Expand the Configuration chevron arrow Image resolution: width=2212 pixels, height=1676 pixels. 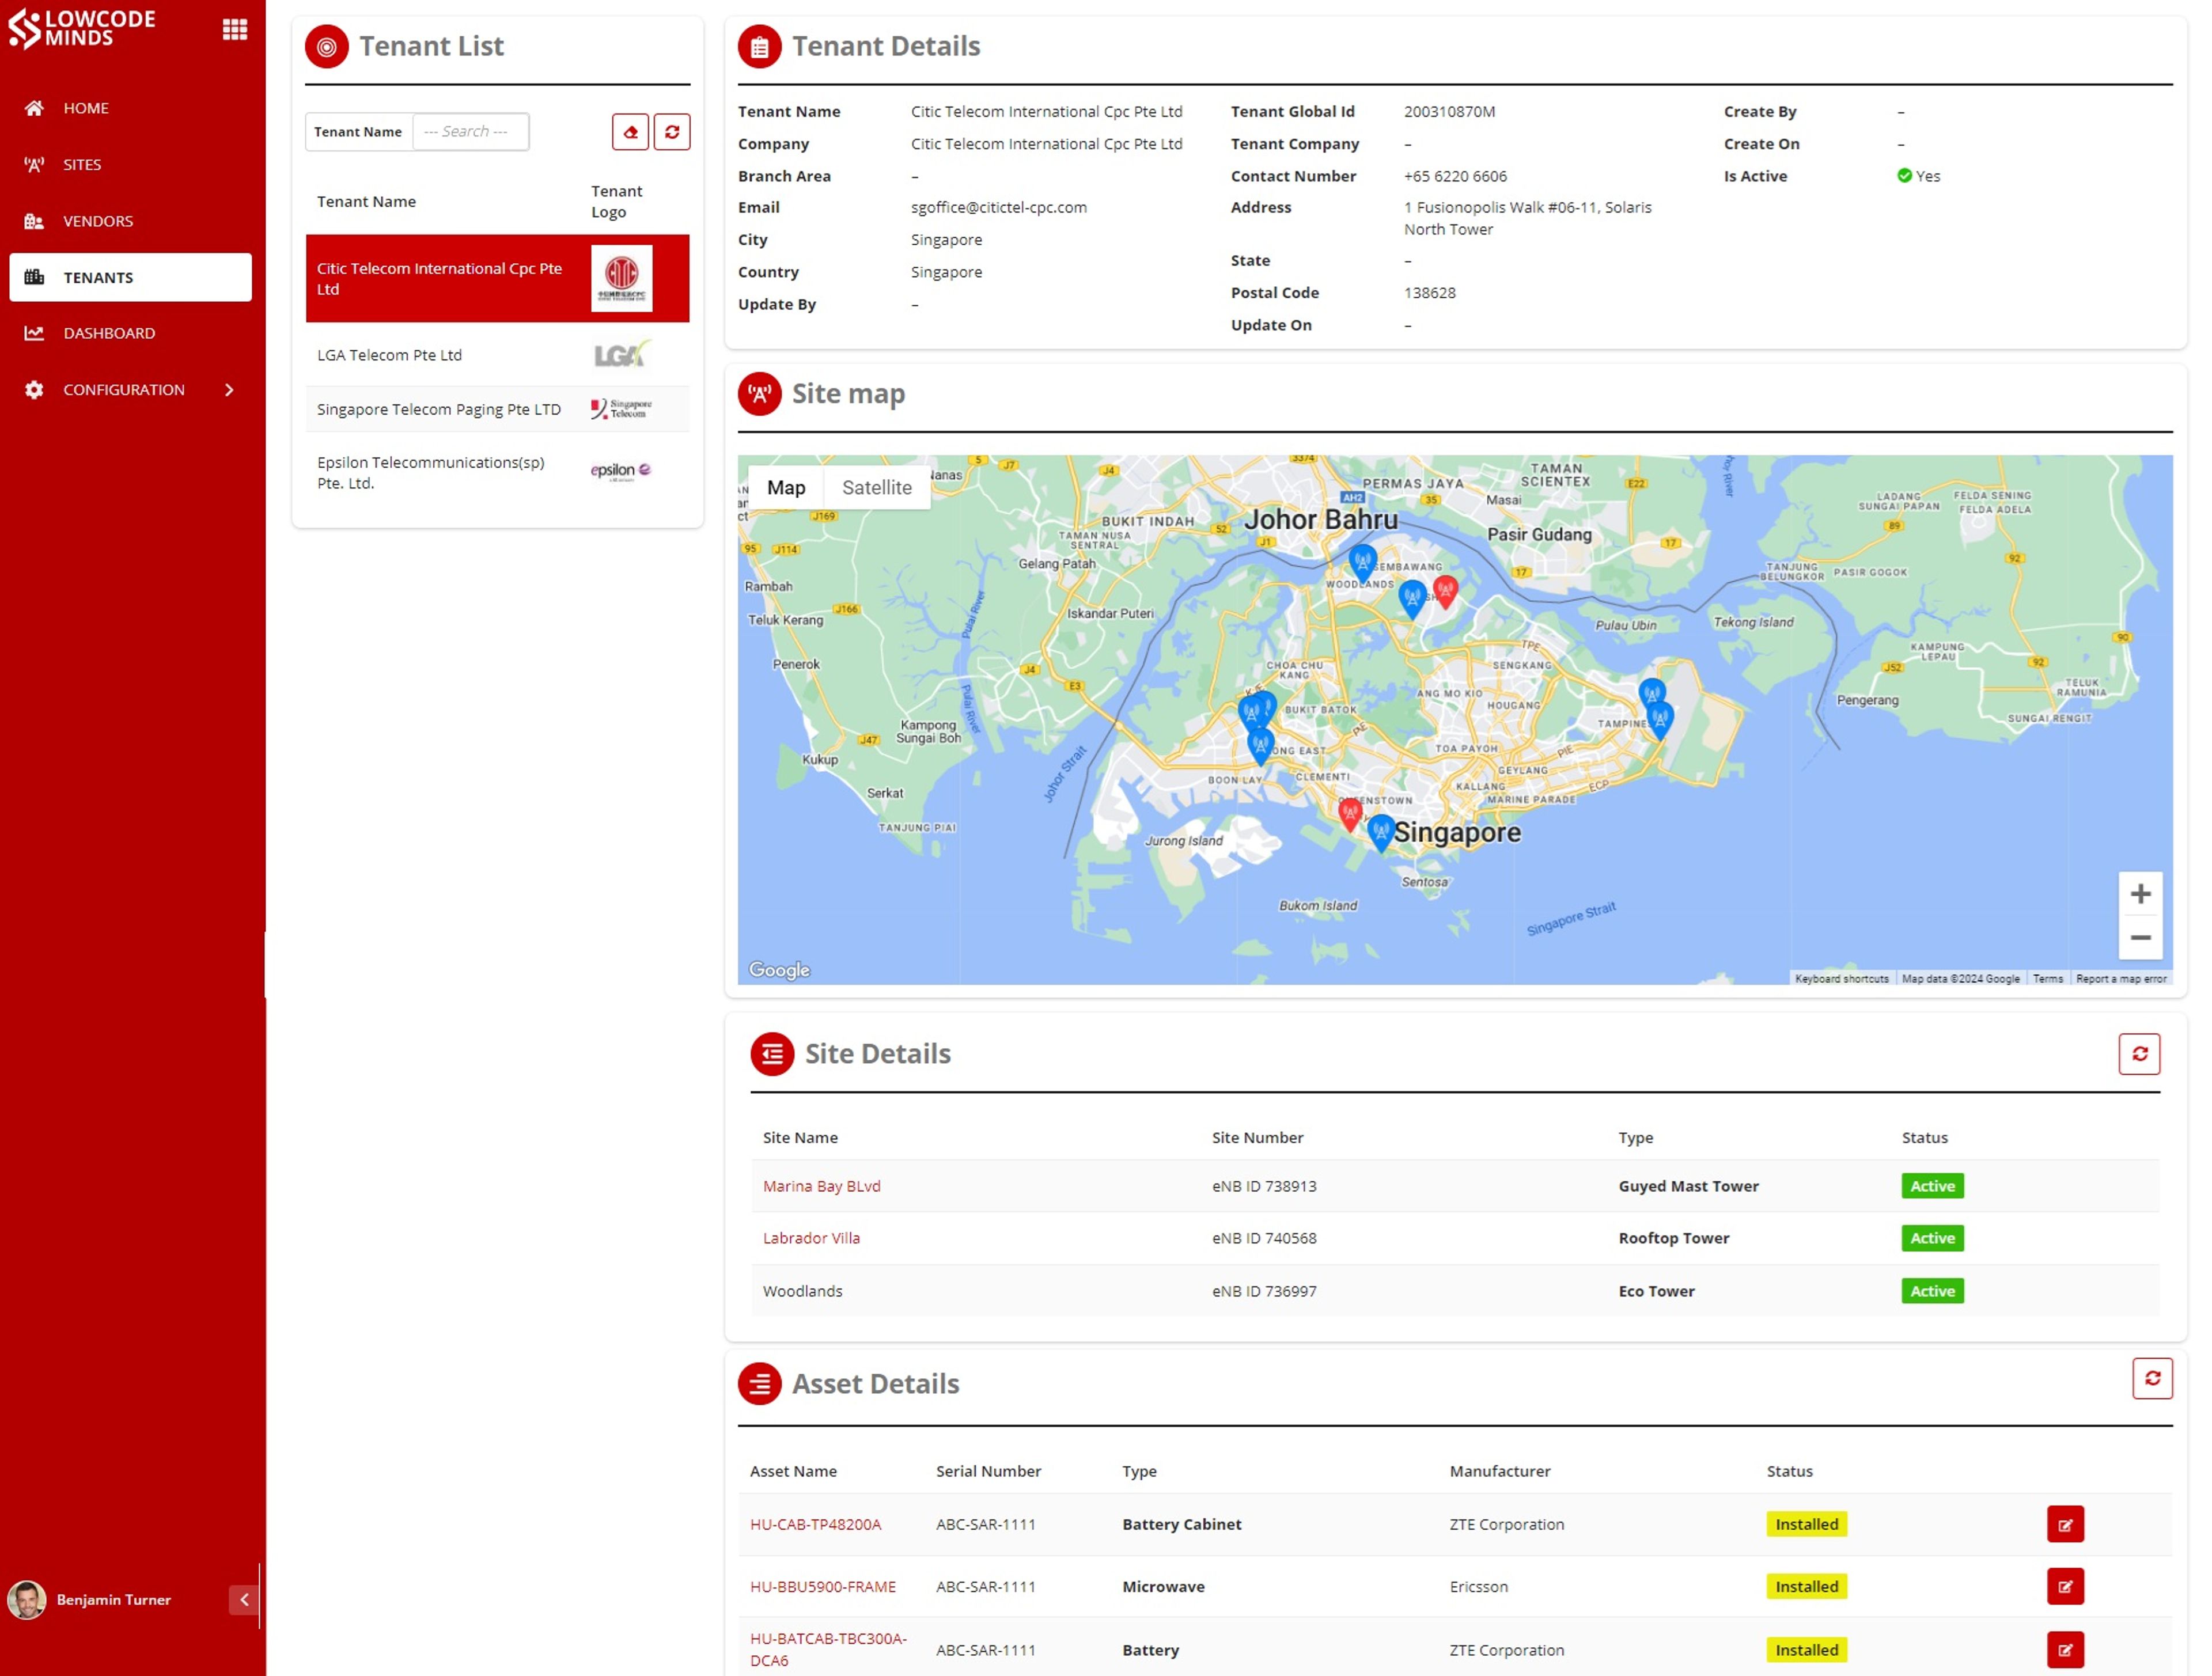pos(229,390)
